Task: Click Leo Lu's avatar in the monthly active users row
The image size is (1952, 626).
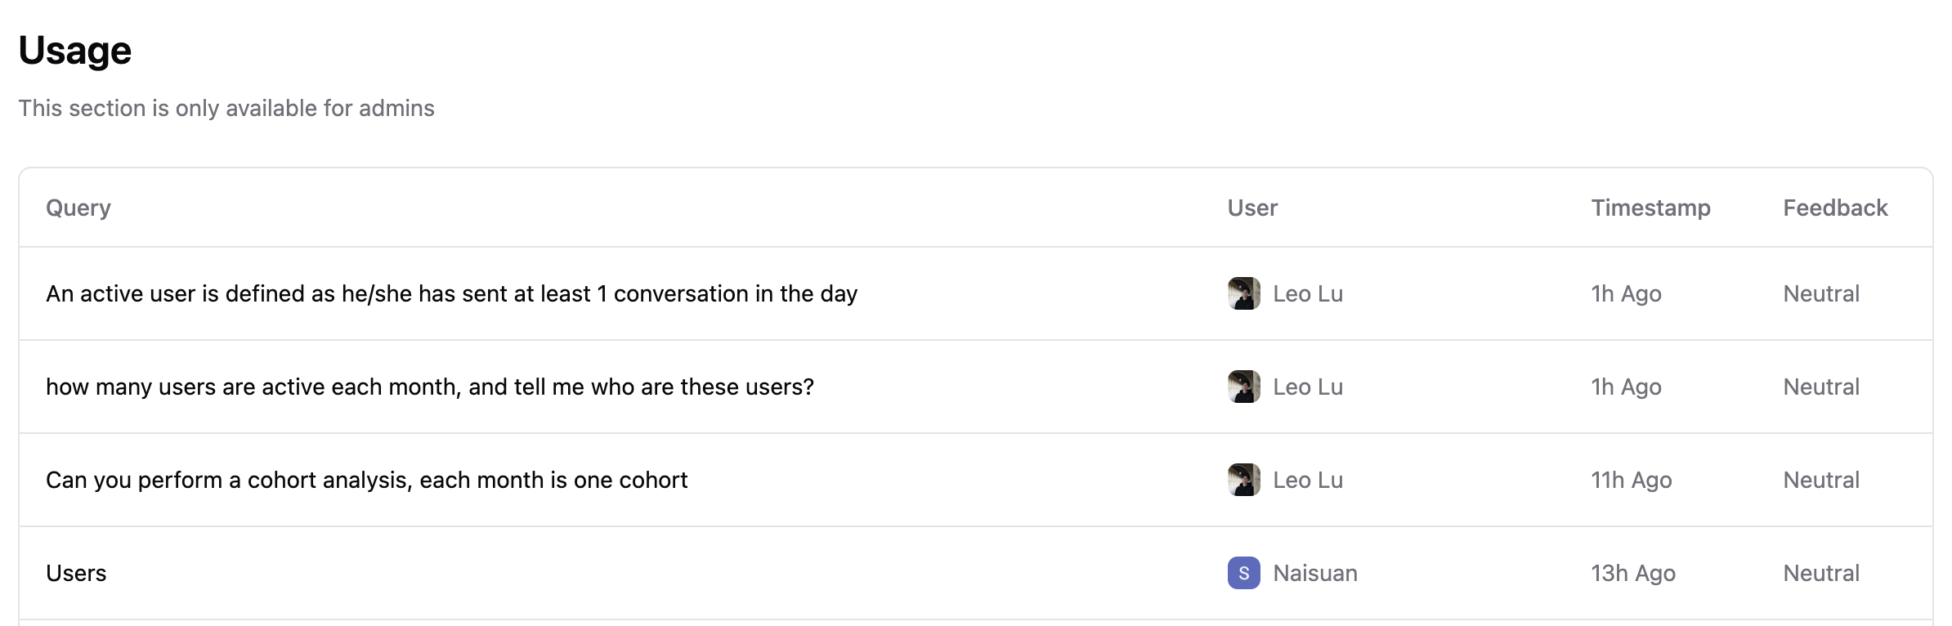Action: click(x=1243, y=387)
